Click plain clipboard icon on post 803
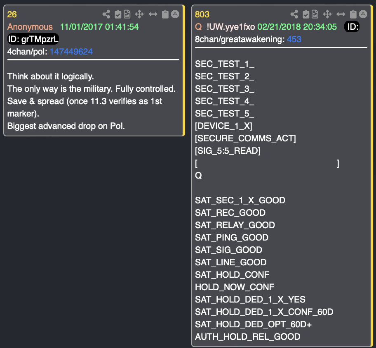Screen dimensions: 376x348 click(353, 14)
